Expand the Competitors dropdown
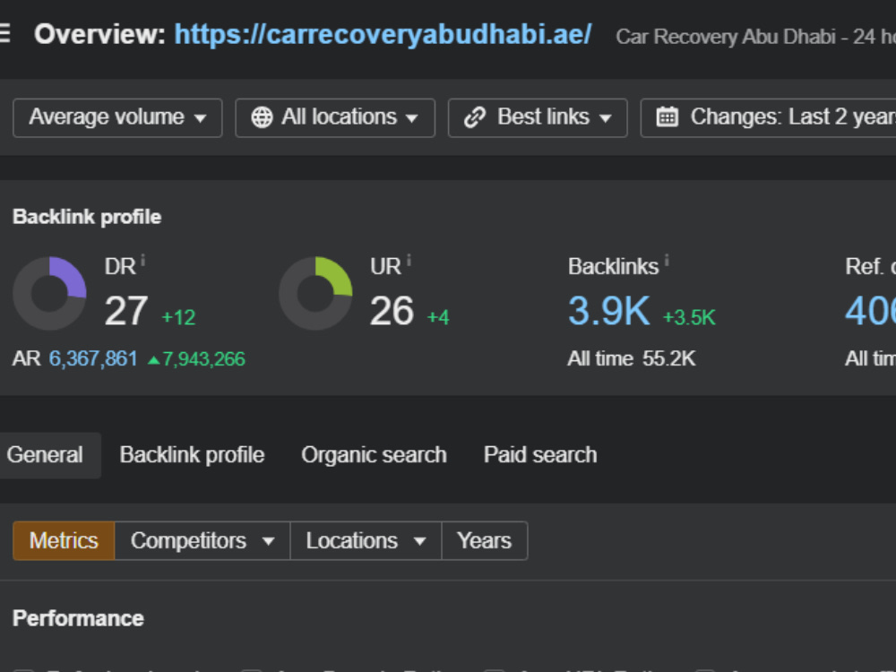Screen dimensions: 896x672 [202, 540]
